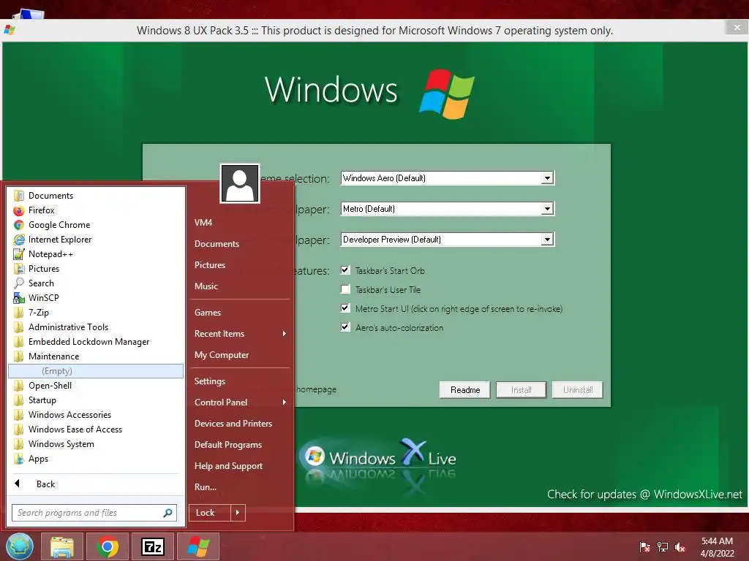The image size is (749, 561).
Task: Click the Search programs and files field
Action: click(x=94, y=513)
